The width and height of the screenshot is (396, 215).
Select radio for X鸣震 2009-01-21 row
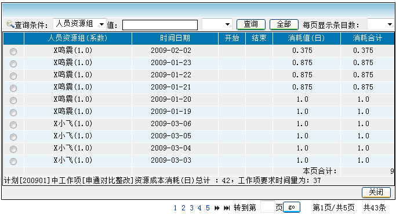point(13,88)
